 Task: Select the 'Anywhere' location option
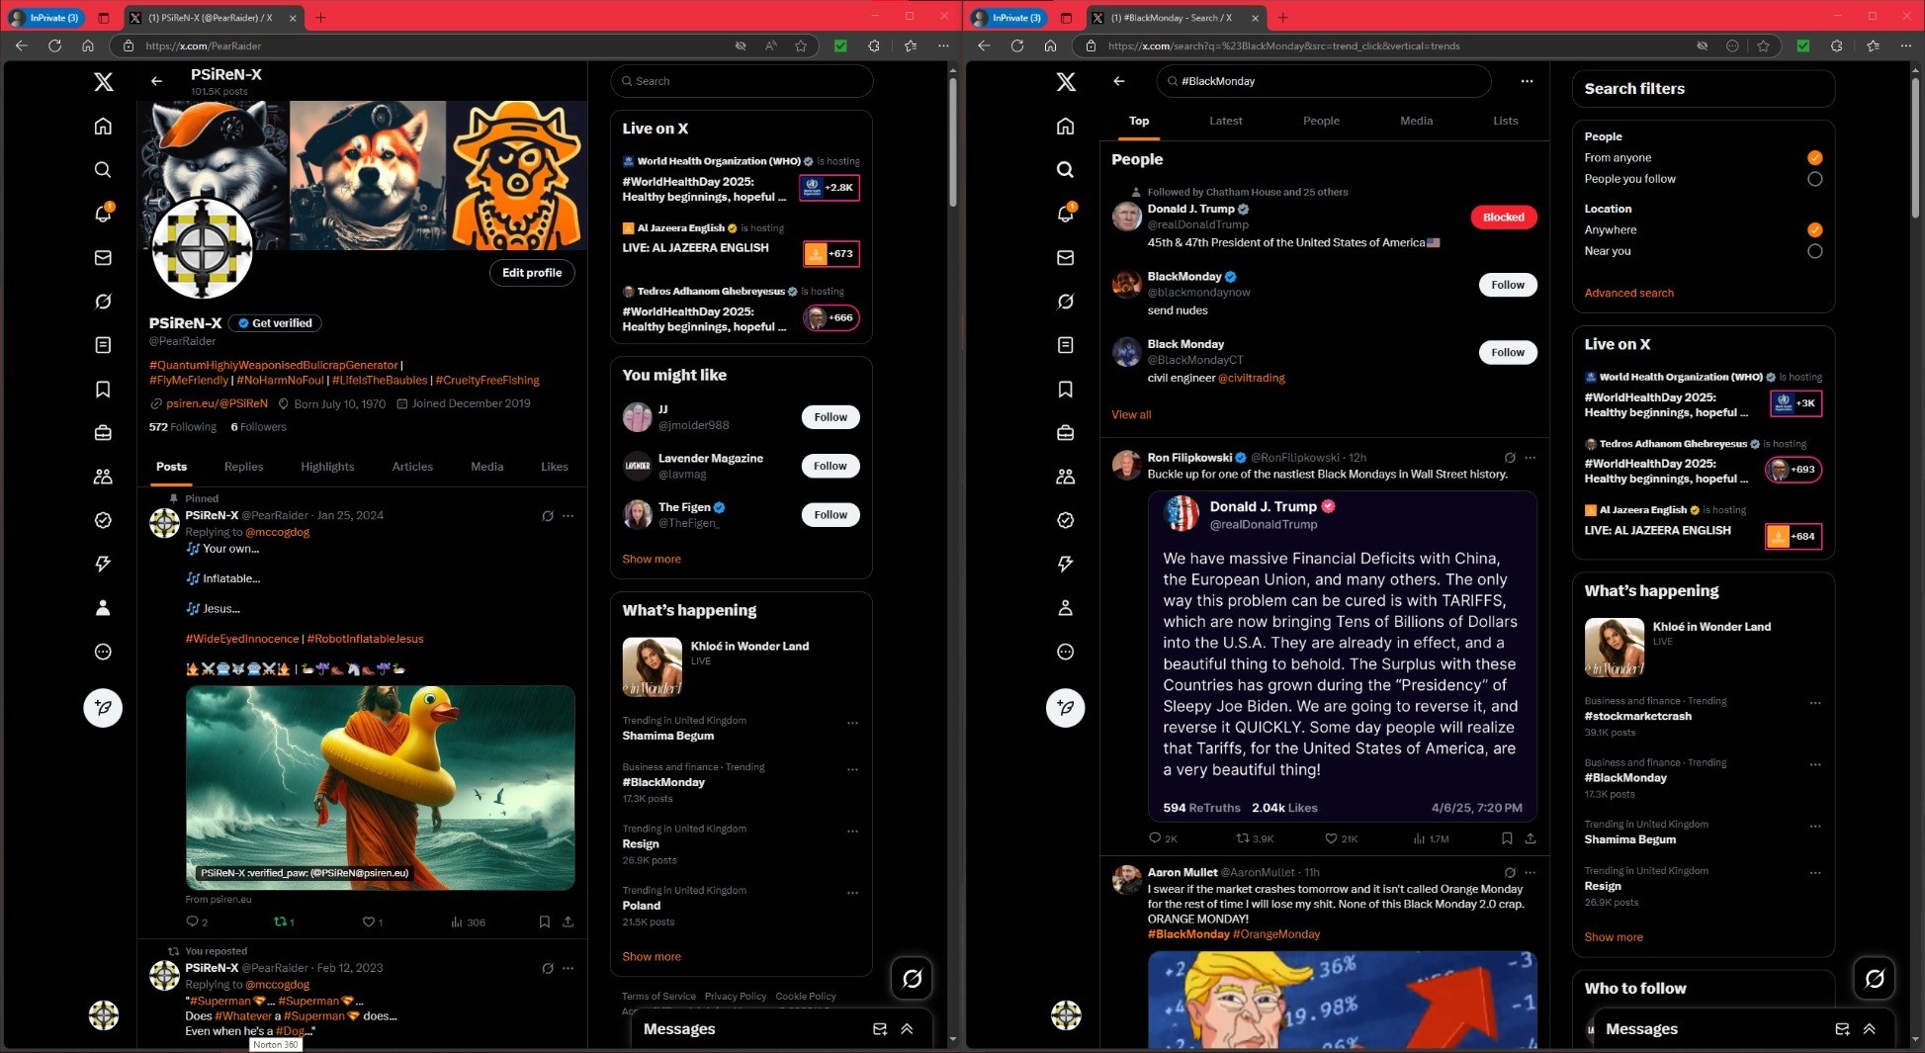click(x=1814, y=230)
